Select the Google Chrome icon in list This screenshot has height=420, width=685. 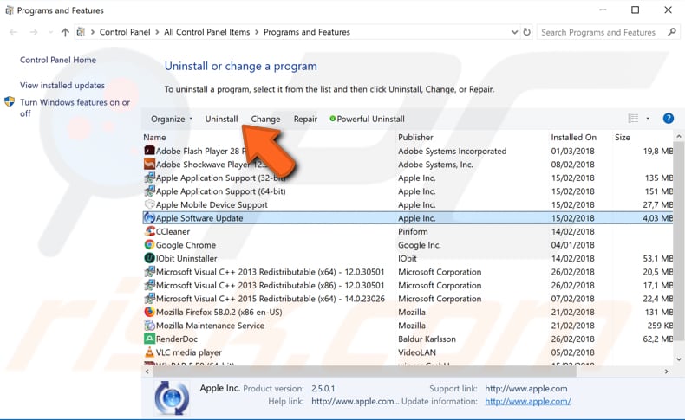(149, 245)
